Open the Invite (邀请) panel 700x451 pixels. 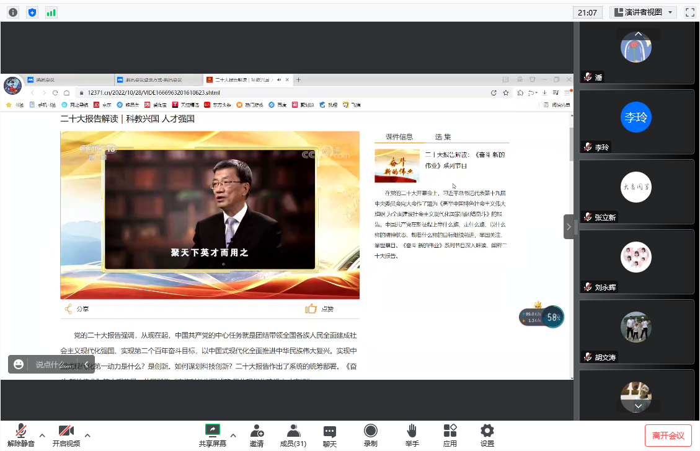[257, 435]
